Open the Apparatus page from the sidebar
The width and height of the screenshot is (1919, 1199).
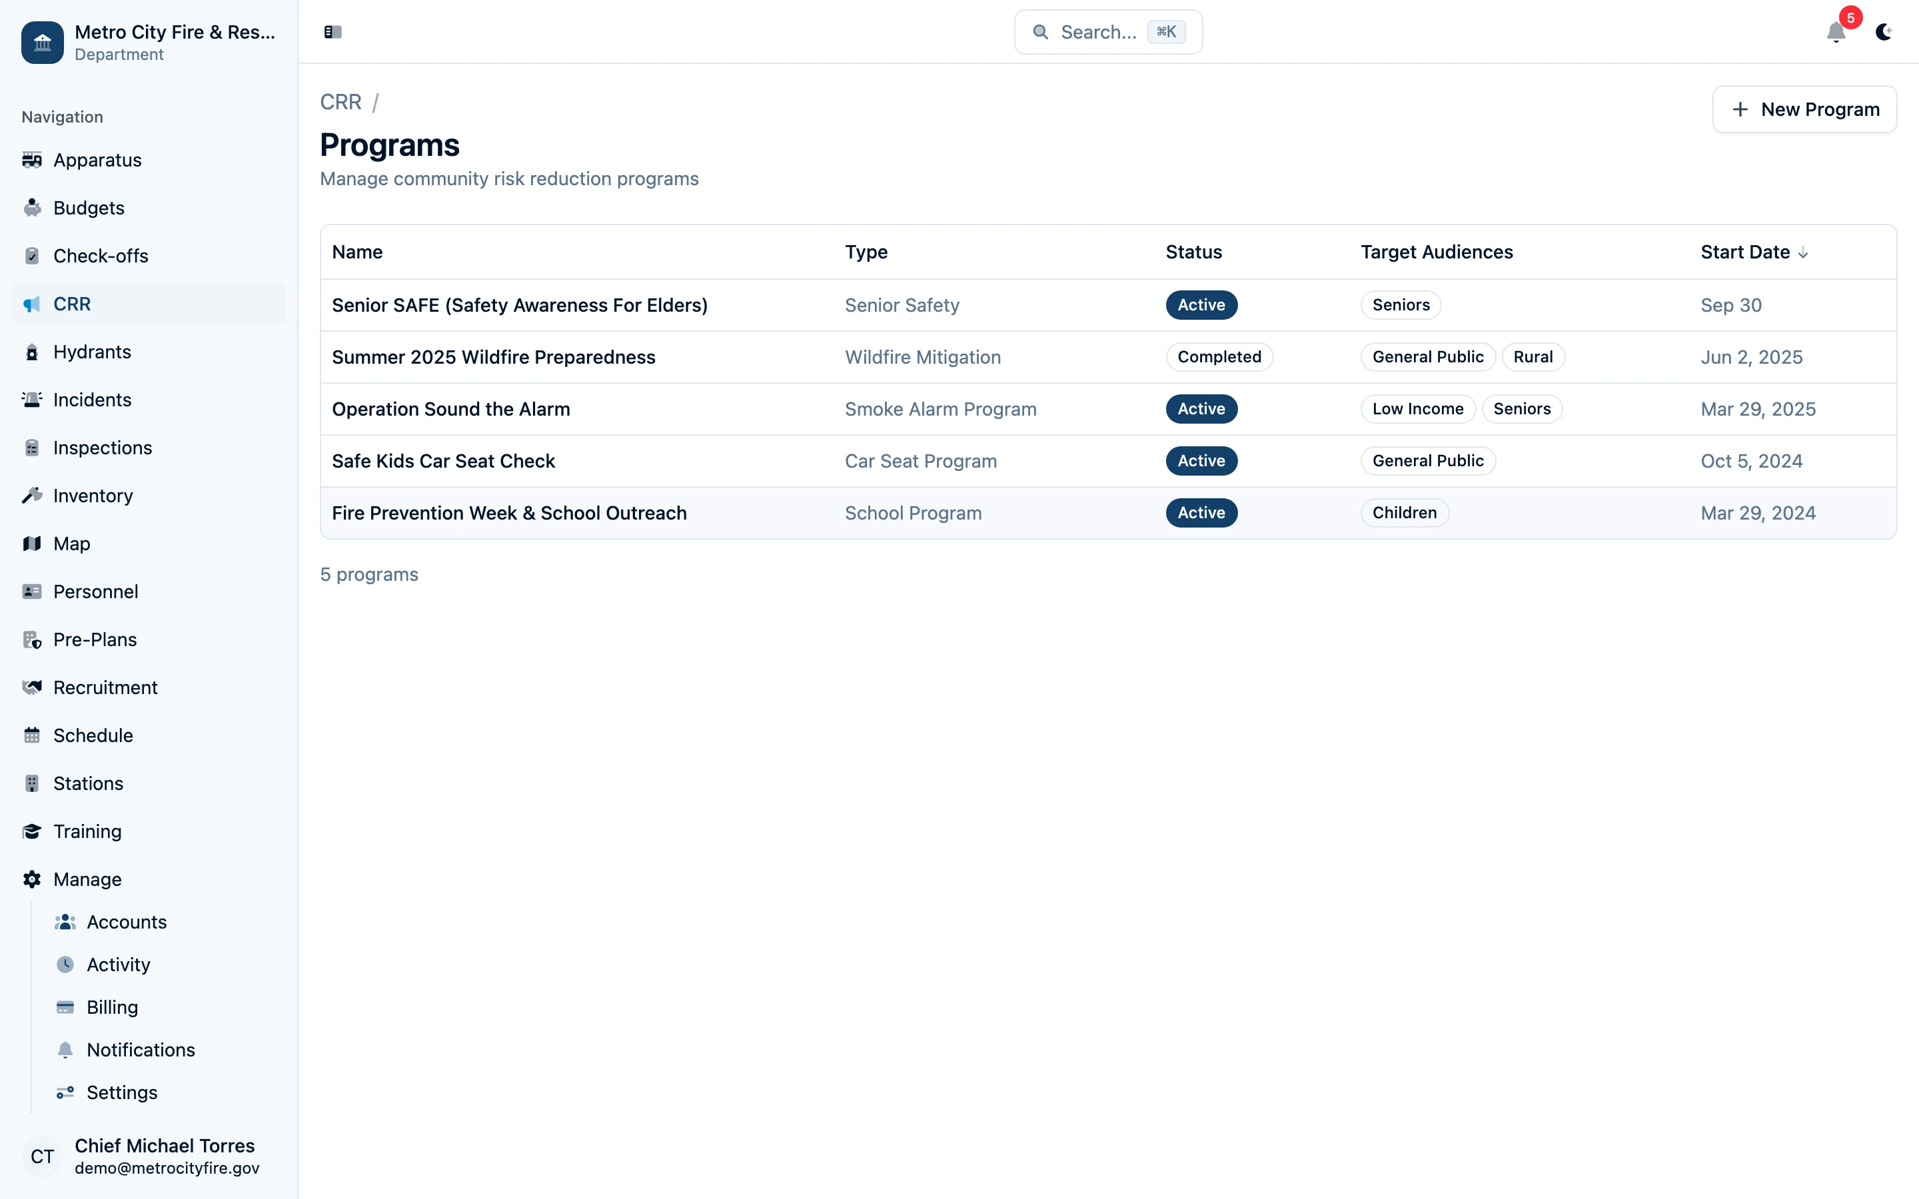pos(99,159)
